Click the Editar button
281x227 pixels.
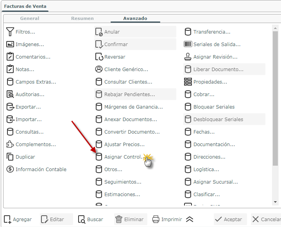(56, 219)
